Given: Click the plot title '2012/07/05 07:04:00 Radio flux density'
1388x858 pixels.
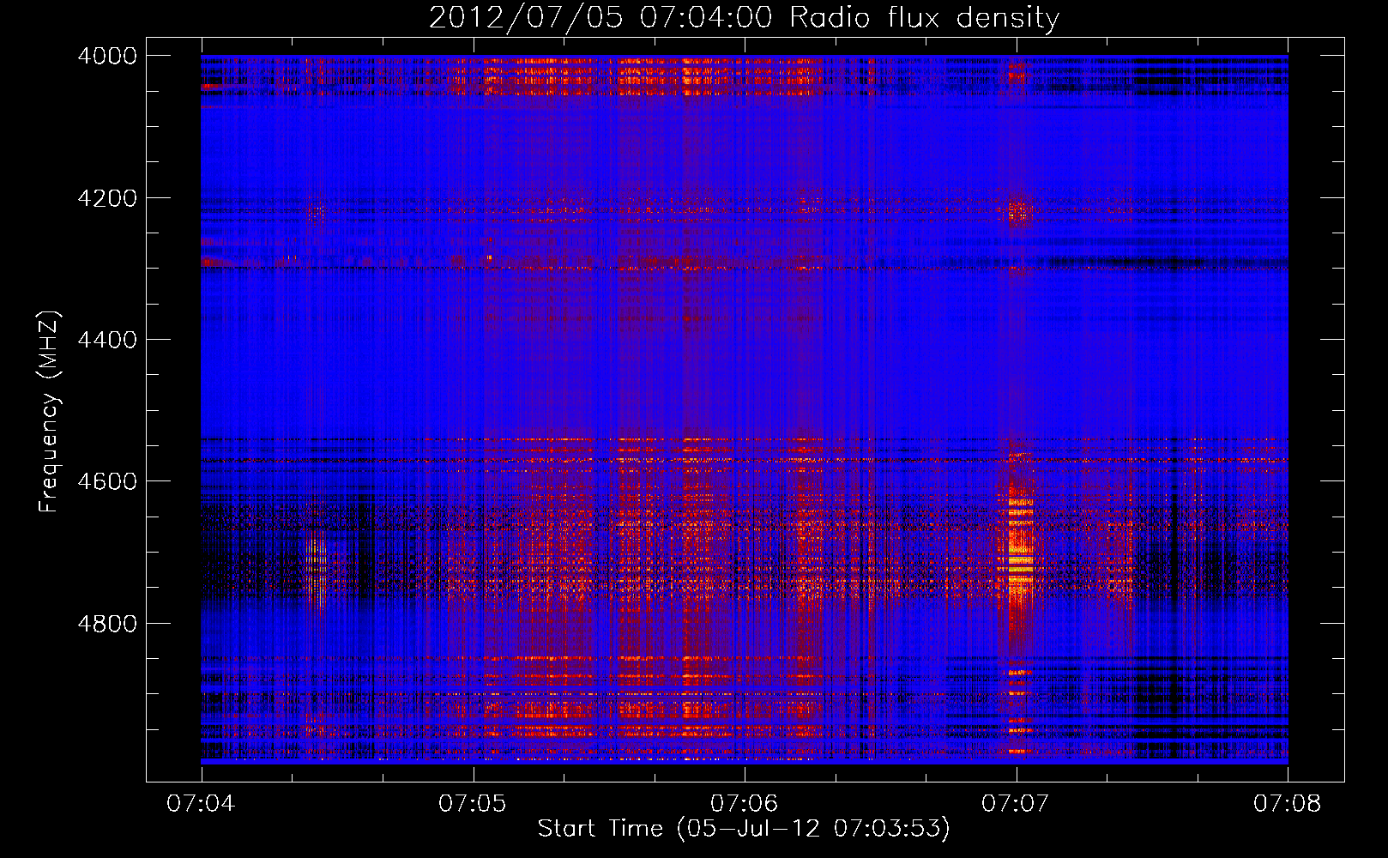Looking at the screenshot, I should 744,17.
